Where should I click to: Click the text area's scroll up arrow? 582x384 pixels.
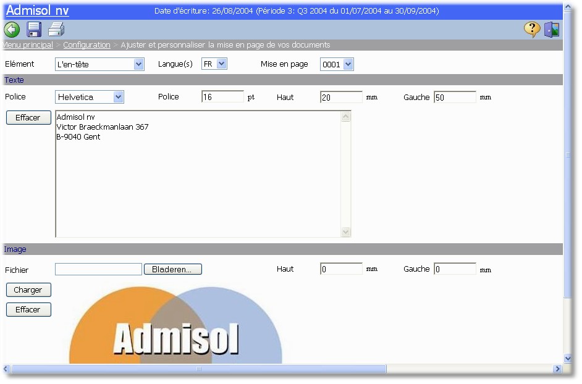pyautogui.click(x=346, y=117)
